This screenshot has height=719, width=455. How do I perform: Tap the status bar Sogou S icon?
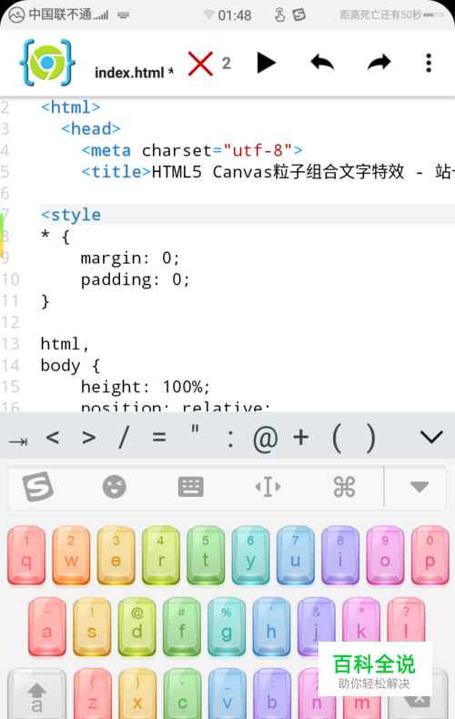tap(299, 15)
